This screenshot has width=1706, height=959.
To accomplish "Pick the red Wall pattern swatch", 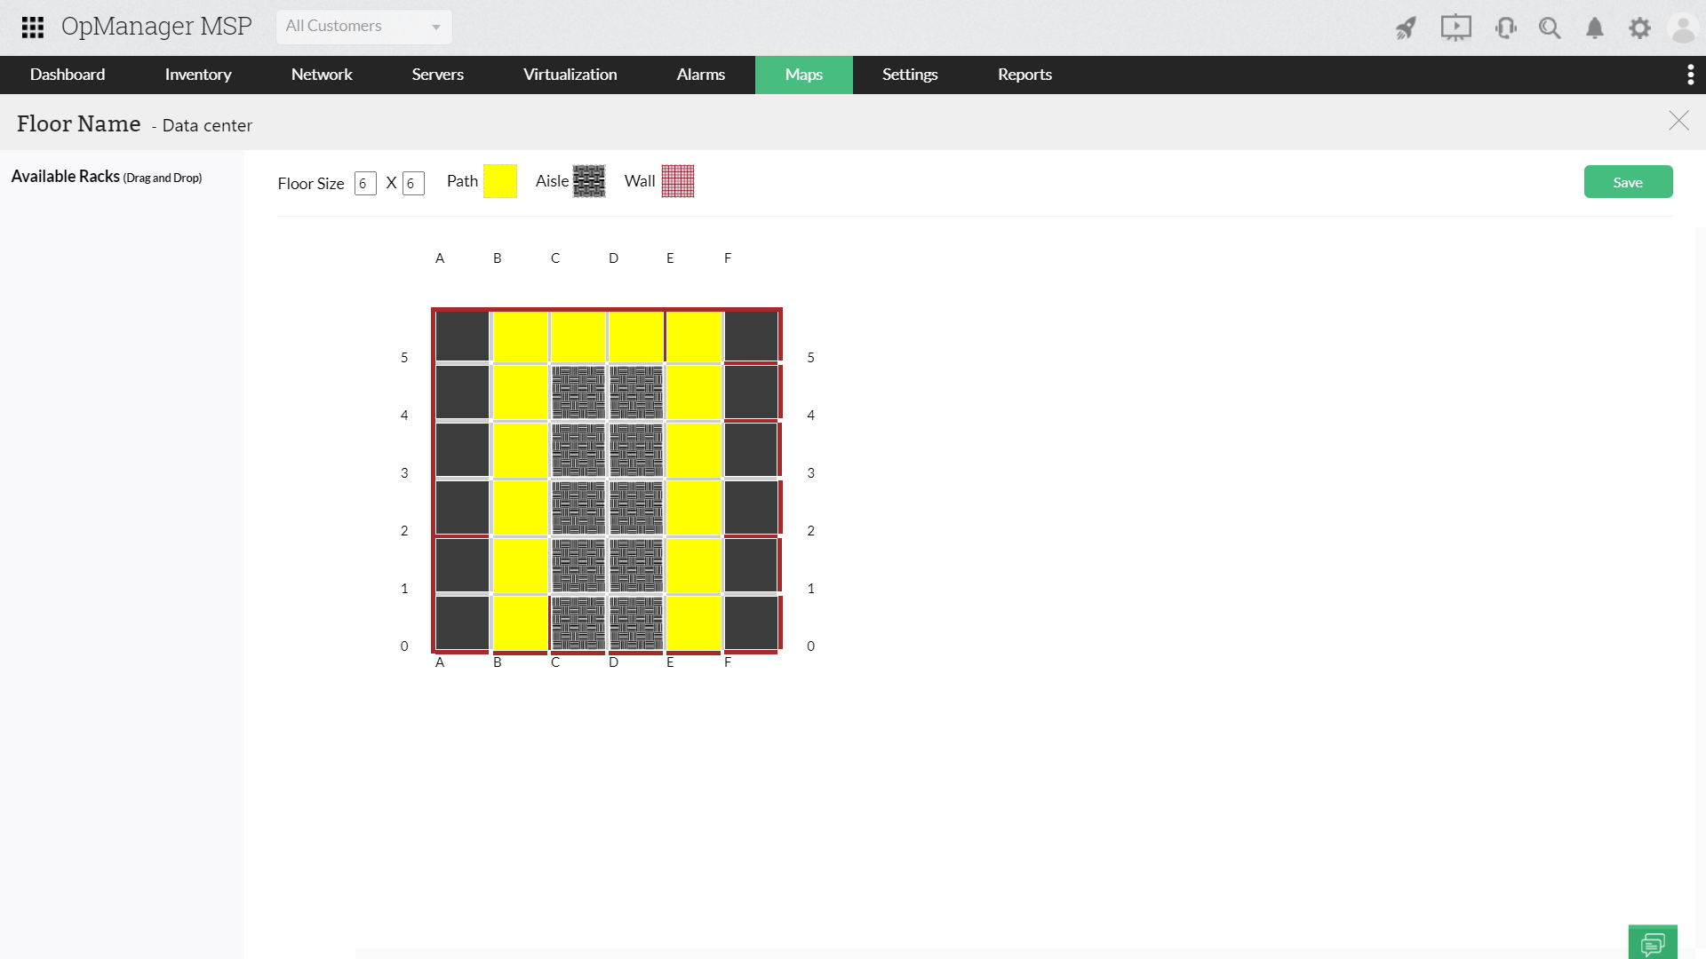I will [678, 181].
